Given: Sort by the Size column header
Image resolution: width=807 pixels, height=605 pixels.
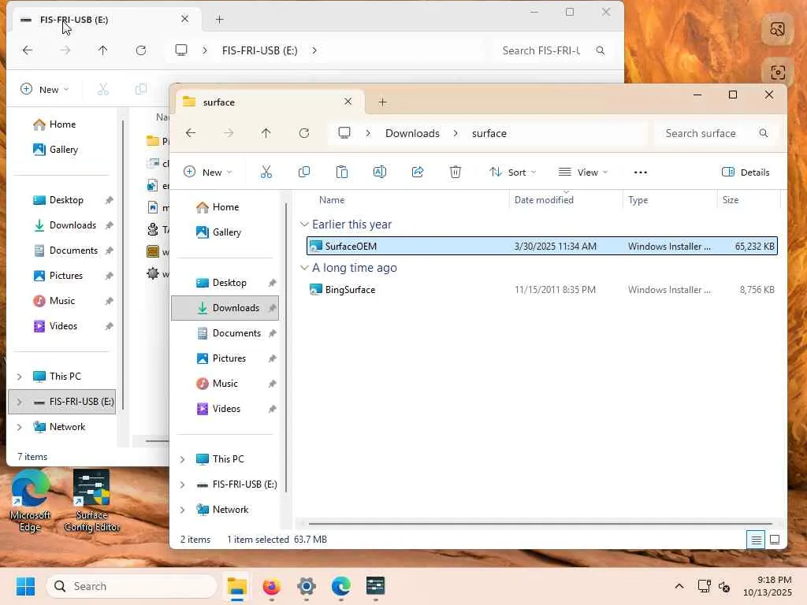Looking at the screenshot, I should coord(731,200).
